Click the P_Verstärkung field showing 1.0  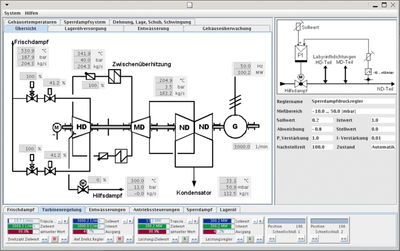click(322, 138)
